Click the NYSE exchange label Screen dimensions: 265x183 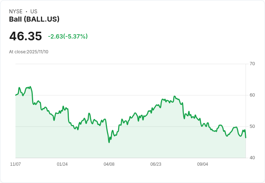click(x=16, y=12)
